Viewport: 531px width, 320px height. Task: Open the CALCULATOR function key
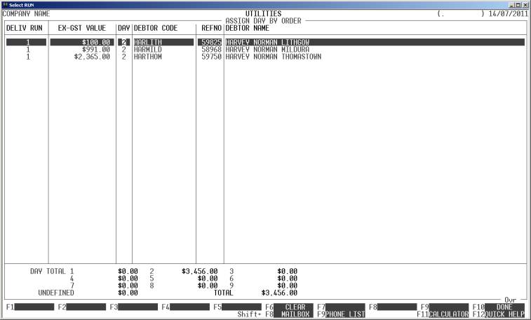click(449, 314)
